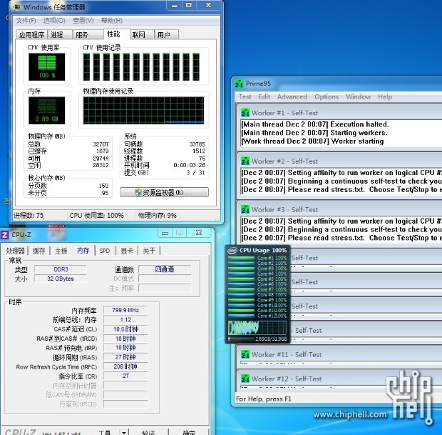Click Worker #1 Self-Test window icon
Viewport: 442px width, 435px height.
(x=245, y=113)
